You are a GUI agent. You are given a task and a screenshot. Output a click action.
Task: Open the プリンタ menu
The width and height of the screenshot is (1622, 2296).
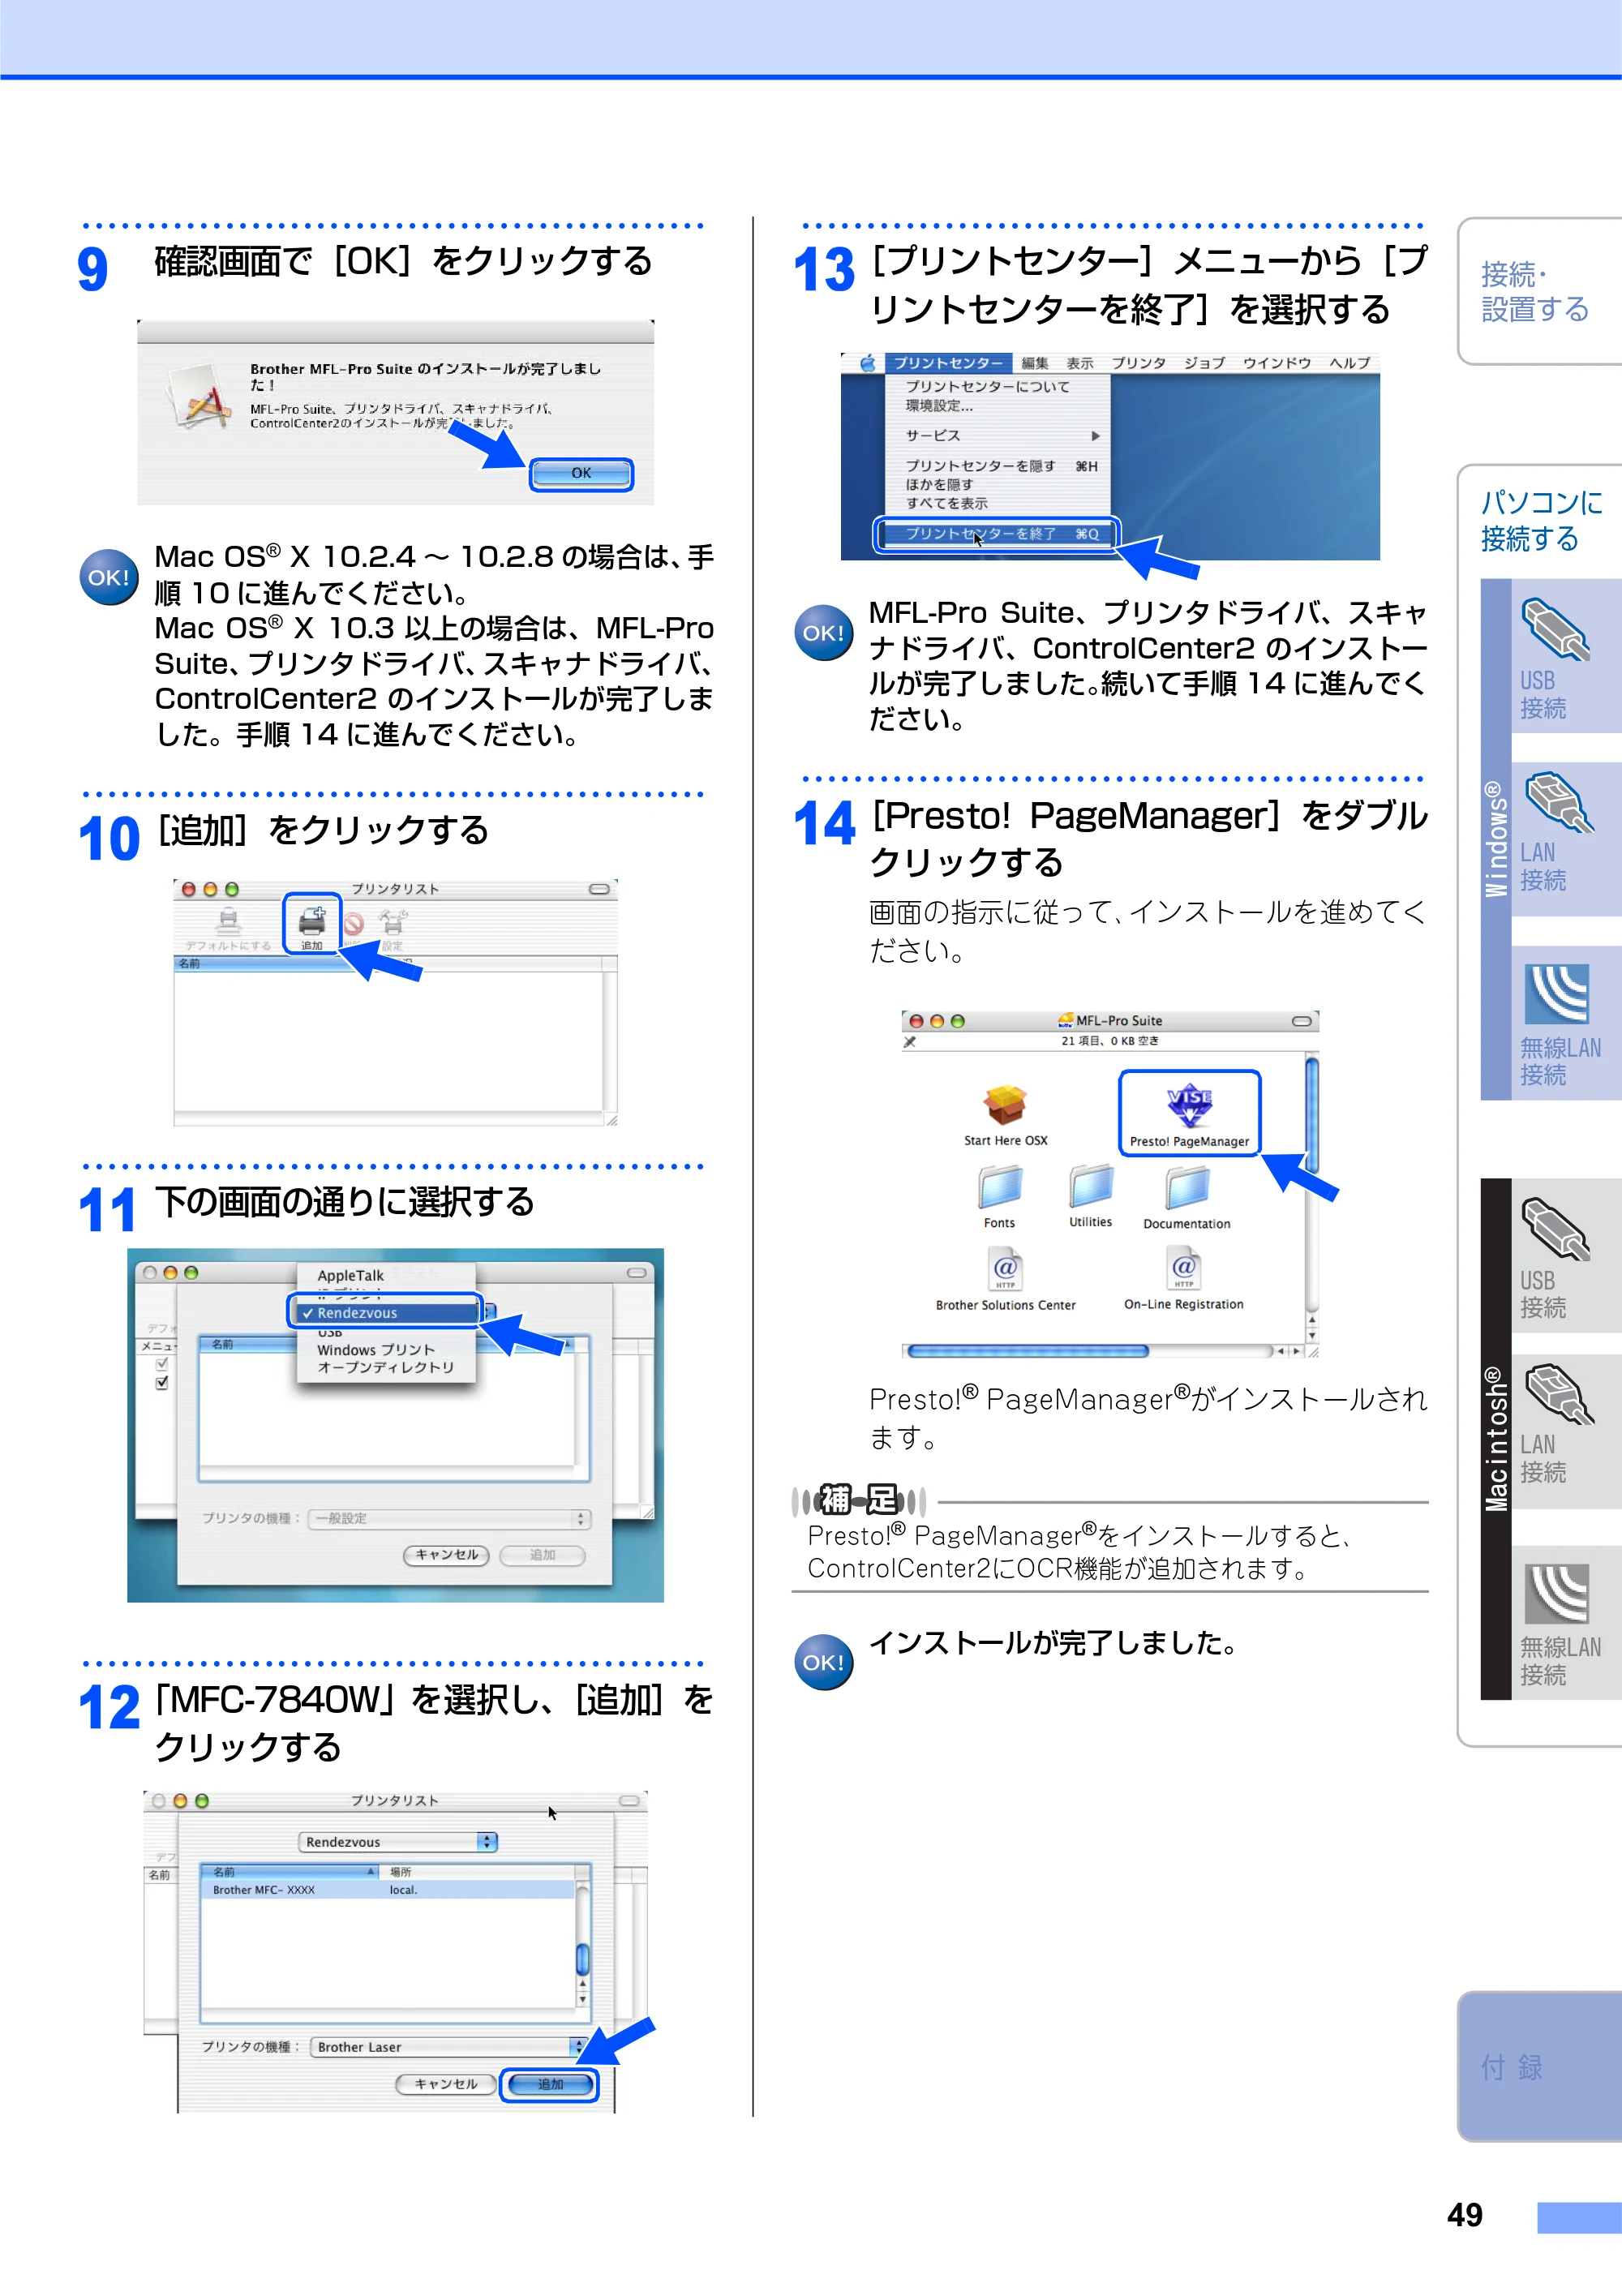point(1139,363)
